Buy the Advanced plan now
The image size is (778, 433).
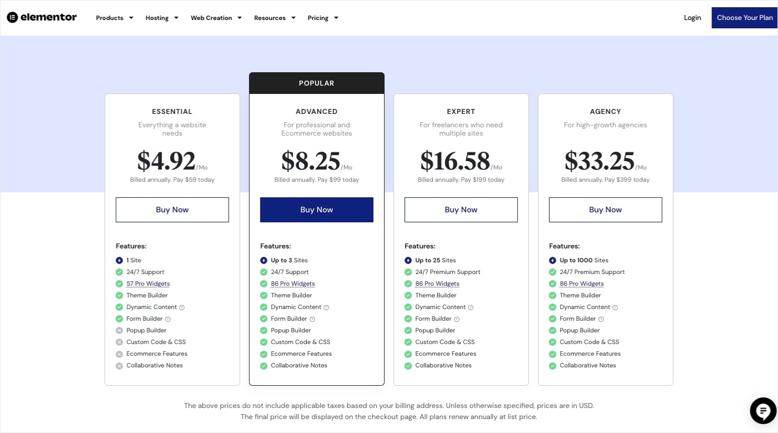click(x=317, y=210)
